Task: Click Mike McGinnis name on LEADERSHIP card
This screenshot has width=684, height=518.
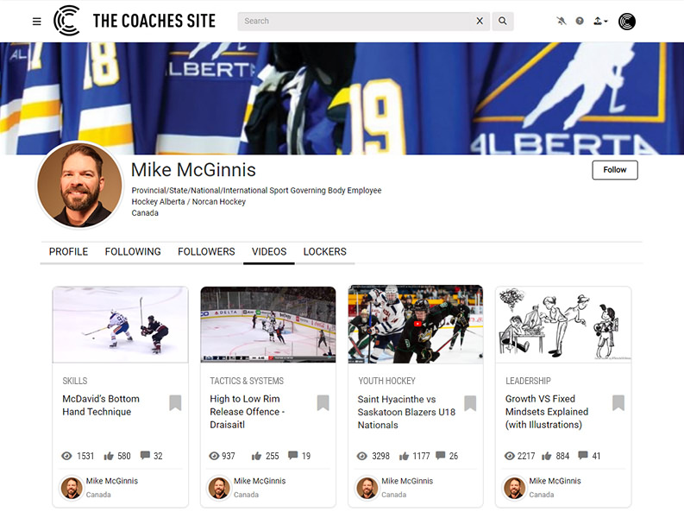Action: (x=555, y=481)
